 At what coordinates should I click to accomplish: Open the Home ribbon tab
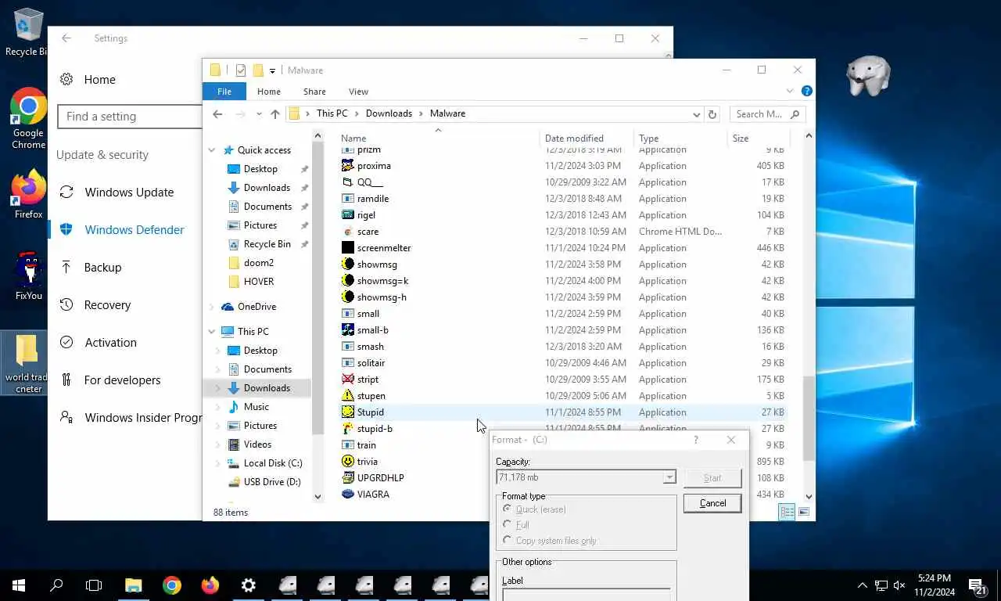(269, 92)
